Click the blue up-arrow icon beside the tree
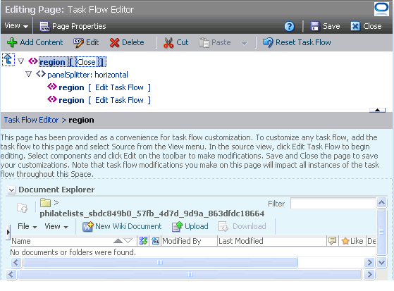Screen dimensions: 394x291 click(x=8, y=60)
